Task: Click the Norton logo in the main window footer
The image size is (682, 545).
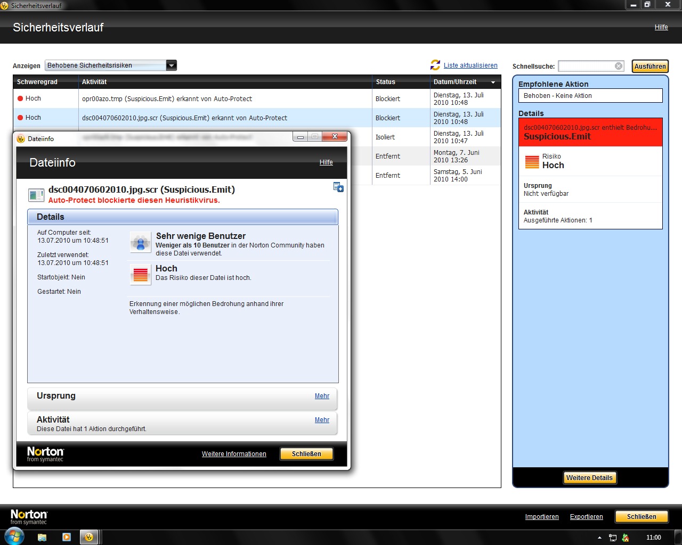Action: click(x=29, y=517)
